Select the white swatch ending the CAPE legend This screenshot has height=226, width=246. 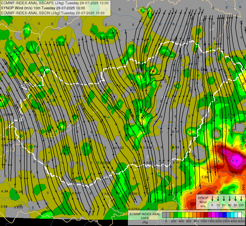pos(239,215)
